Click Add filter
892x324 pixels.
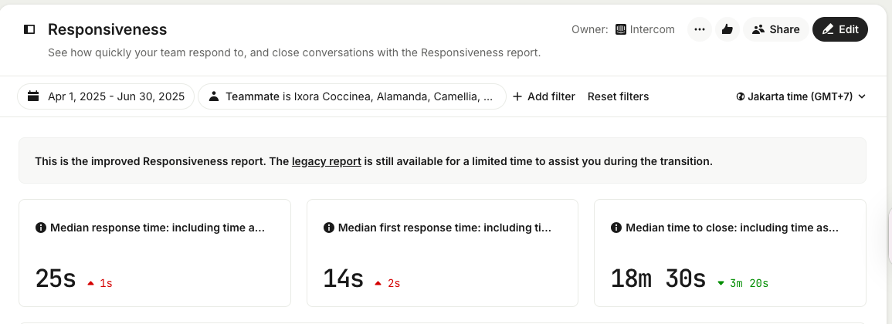[x=544, y=96]
